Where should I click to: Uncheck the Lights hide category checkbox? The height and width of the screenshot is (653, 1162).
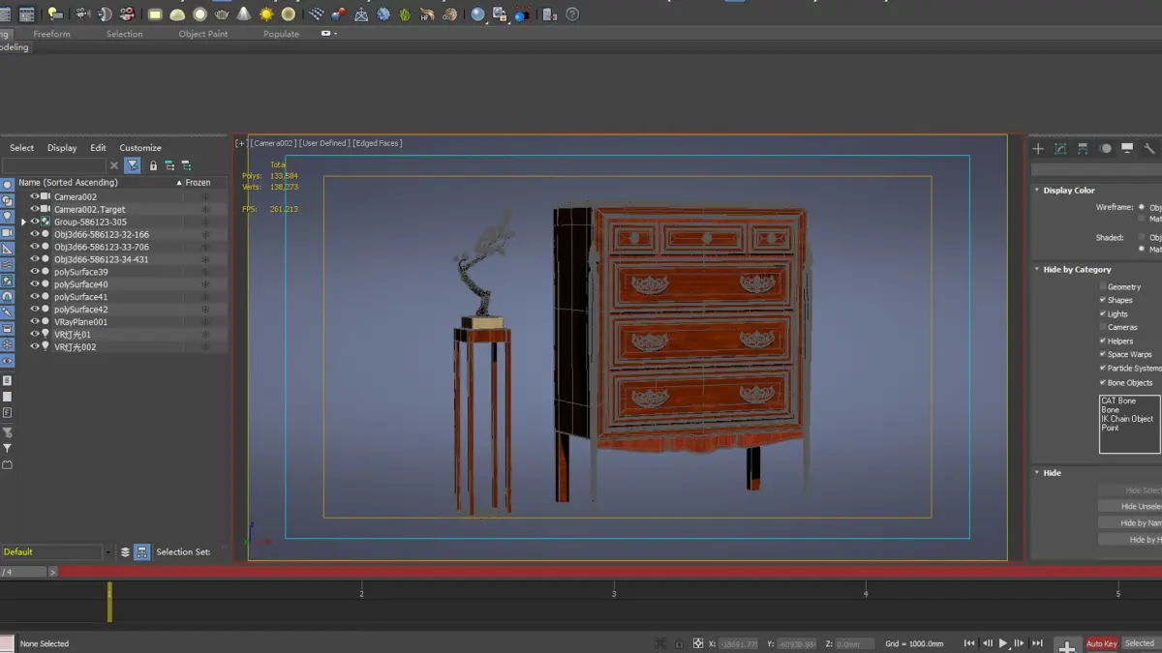1102,313
